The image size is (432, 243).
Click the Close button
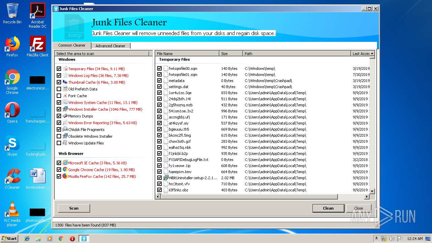358,208
